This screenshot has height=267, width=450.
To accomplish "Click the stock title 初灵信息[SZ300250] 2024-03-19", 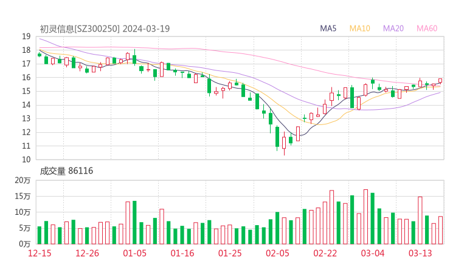I will [x=105, y=29].
